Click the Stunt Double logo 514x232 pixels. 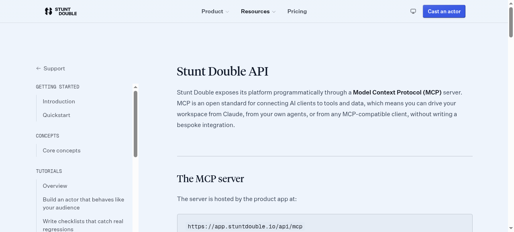pyautogui.click(x=61, y=11)
